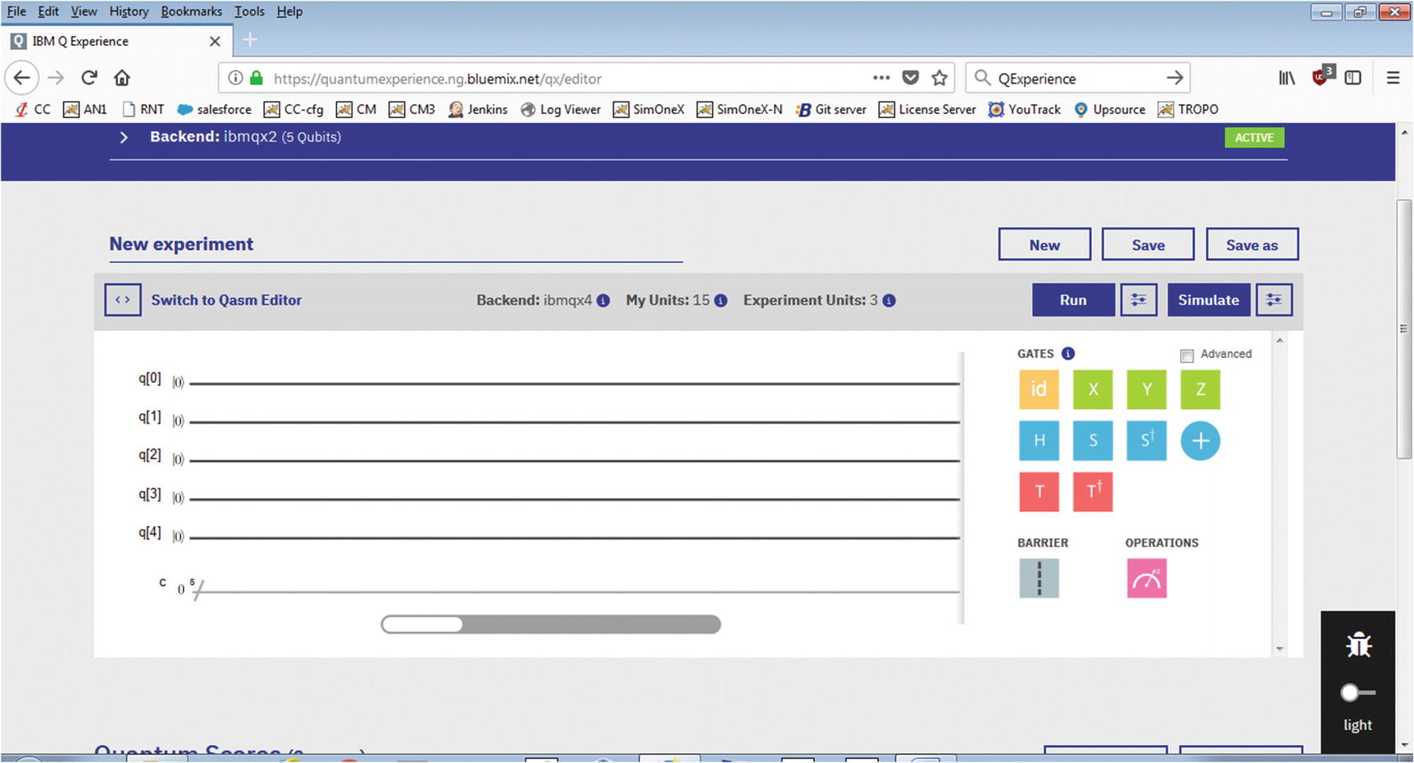Open the Run settings sliders icon
1414x763 pixels.
(x=1139, y=300)
